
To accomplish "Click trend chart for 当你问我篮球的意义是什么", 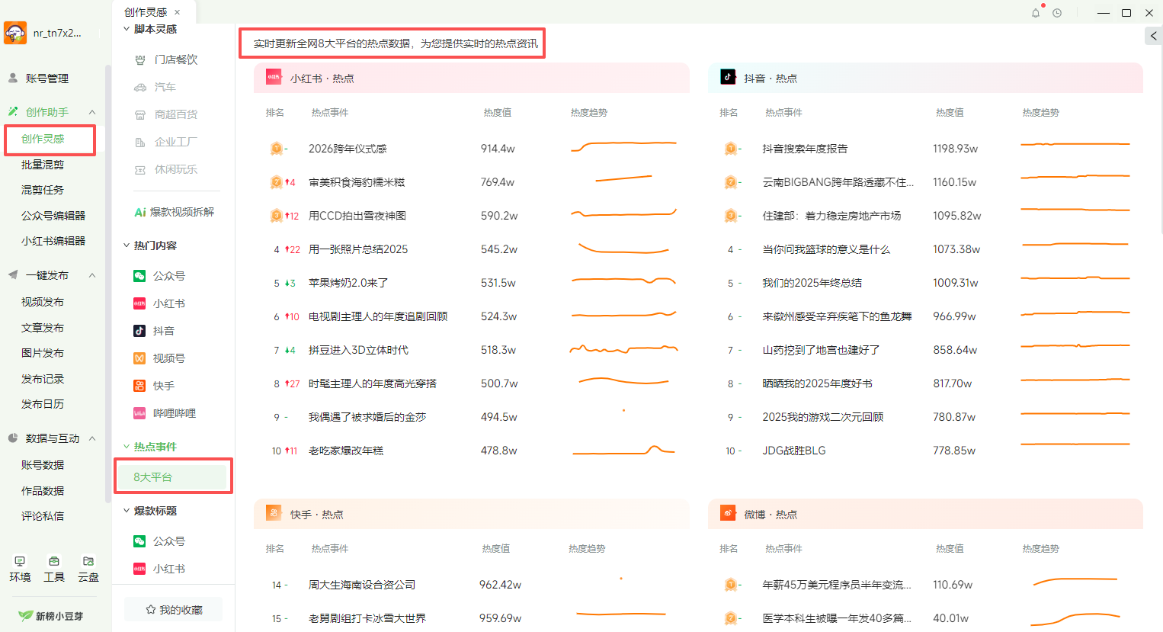I will point(1075,245).
